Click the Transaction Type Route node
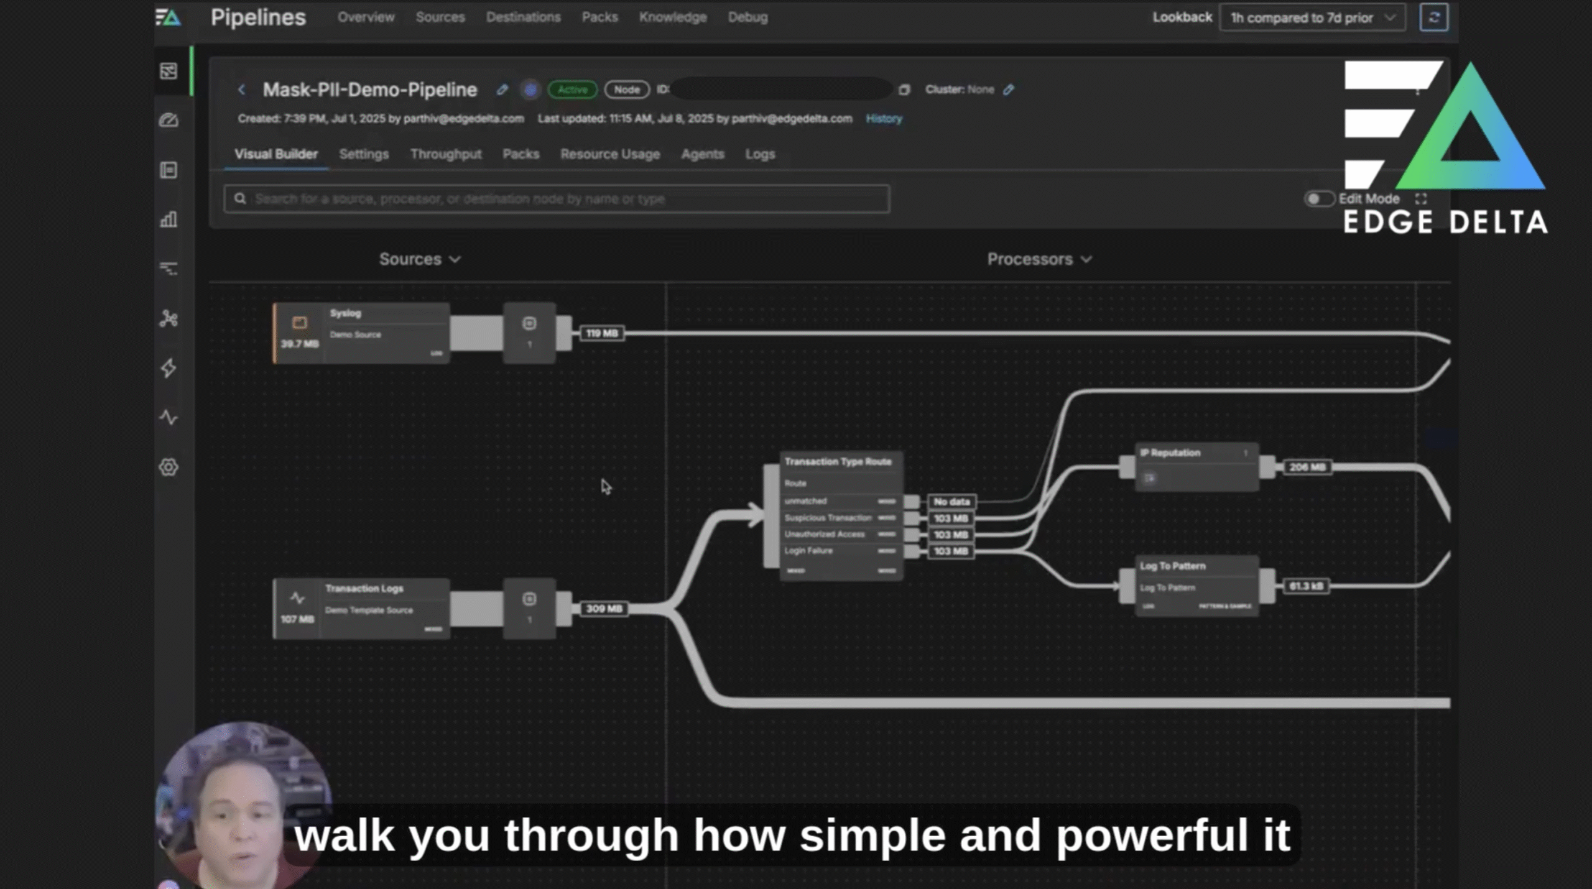The image size is (1592, 889). click(x=840, y=461)
